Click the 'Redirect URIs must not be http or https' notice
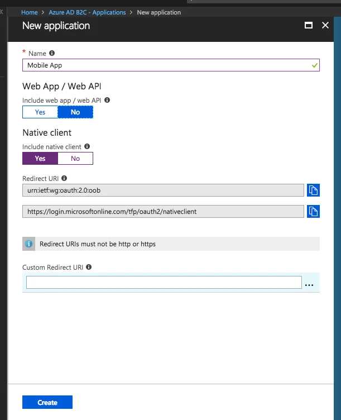341x420 pixels. tap(171, 244)
